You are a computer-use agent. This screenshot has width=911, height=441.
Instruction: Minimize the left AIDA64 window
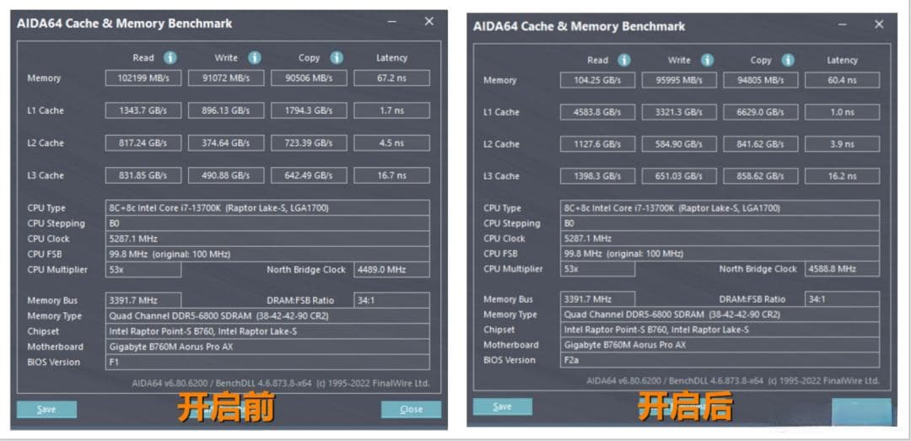click(x=392, y=22)
